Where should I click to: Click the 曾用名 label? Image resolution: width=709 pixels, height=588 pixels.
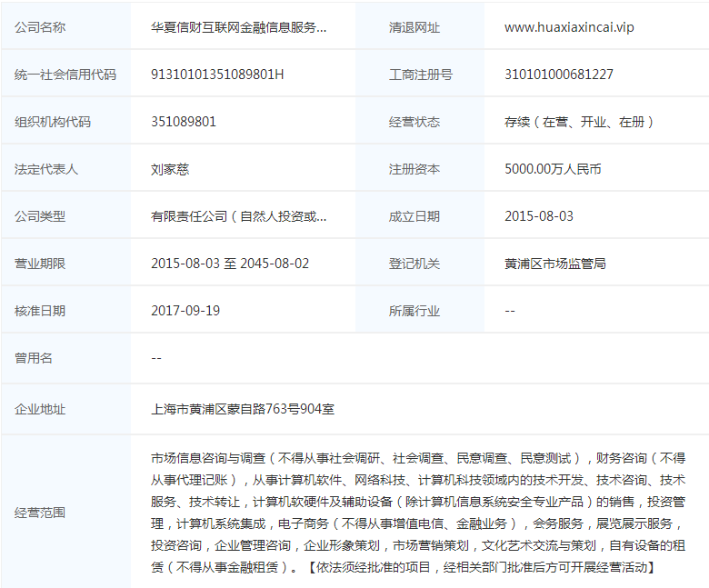[x=34, y=358]
